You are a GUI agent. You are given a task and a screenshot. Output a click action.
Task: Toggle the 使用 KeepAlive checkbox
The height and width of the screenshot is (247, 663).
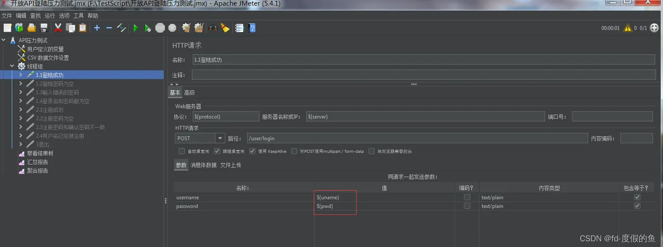253,151
